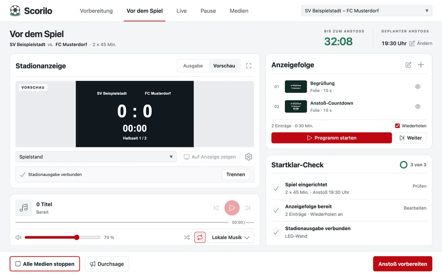Click Ändern to change kickoff time
Viewport: 442px width, 276px height.
tap(421, 43)
